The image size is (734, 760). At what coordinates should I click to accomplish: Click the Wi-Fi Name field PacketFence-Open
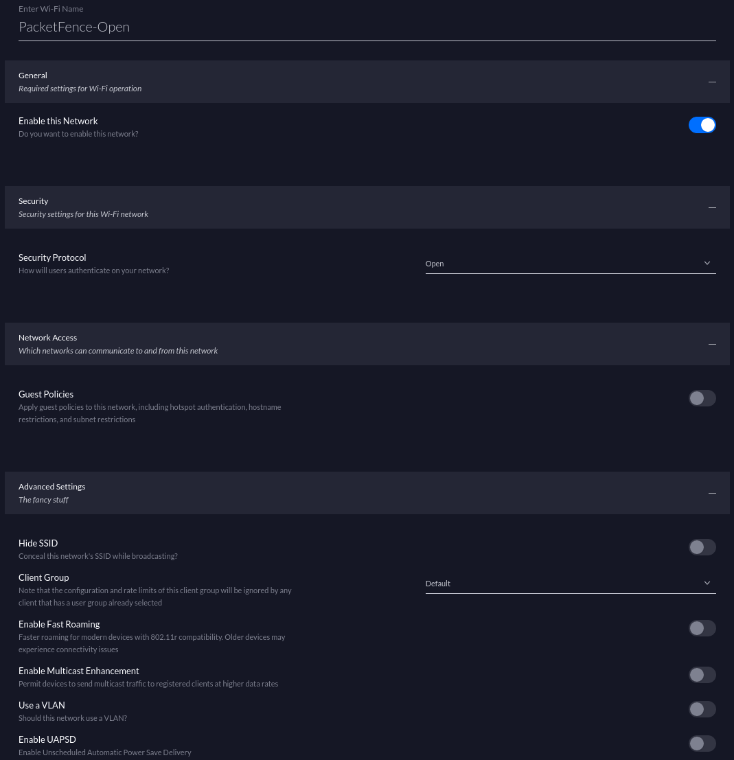point(367,27)
